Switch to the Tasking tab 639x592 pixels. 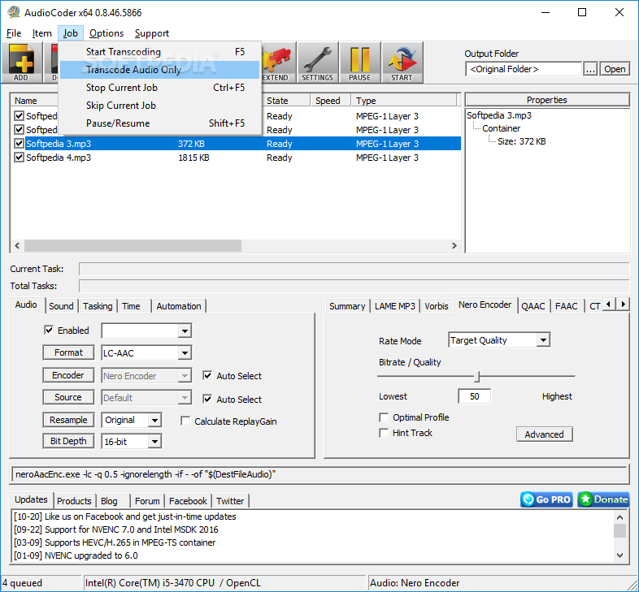coord(98,306)
